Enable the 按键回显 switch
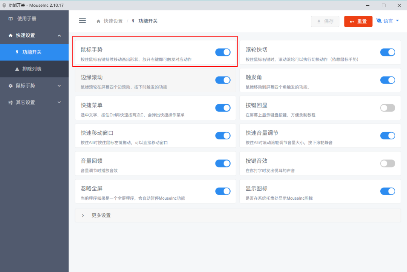407x272 pixels. click(x=387, y=108)
